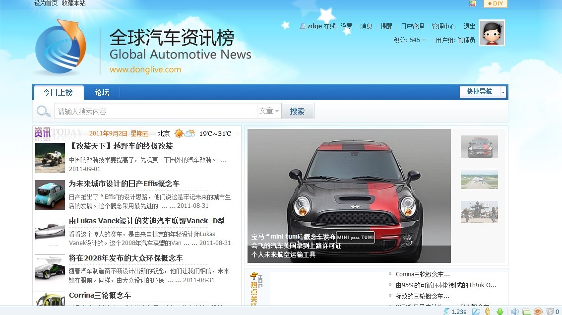Select the flying car airfield slideshow thumbnail
562x315 pixels.
pos(479,179)
